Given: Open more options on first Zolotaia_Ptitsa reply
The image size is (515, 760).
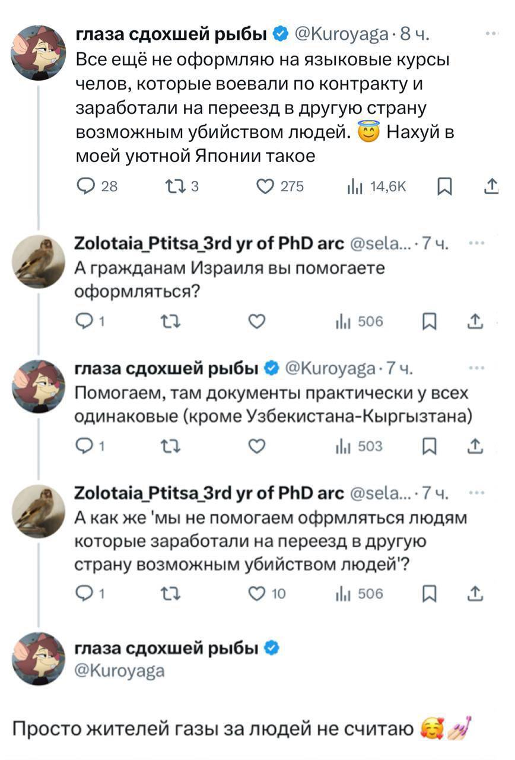Looking at the screenshot, I should (476, 243).
